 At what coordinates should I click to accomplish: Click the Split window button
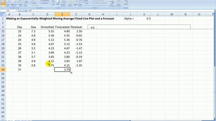point(86,1)
